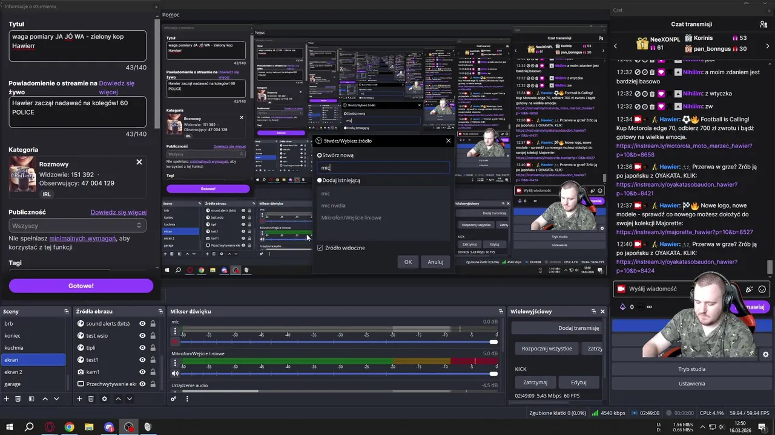The height and width of the screenshot is (435, 775).
Task: Toggle visibility of sound alerts (bits) source
Action: tap(142, 324)
